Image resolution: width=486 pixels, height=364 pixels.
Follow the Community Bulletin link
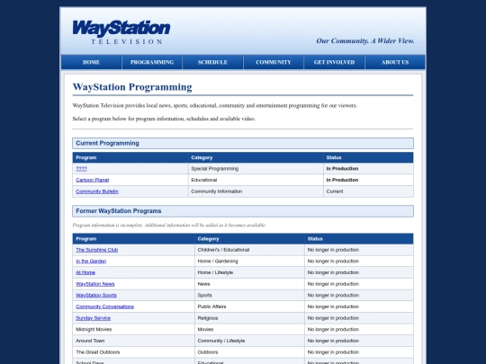click(97, 191)
